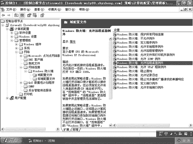Open the 查看(V) menu
Viewport: 193px width, 144px height.
(39, 9)
